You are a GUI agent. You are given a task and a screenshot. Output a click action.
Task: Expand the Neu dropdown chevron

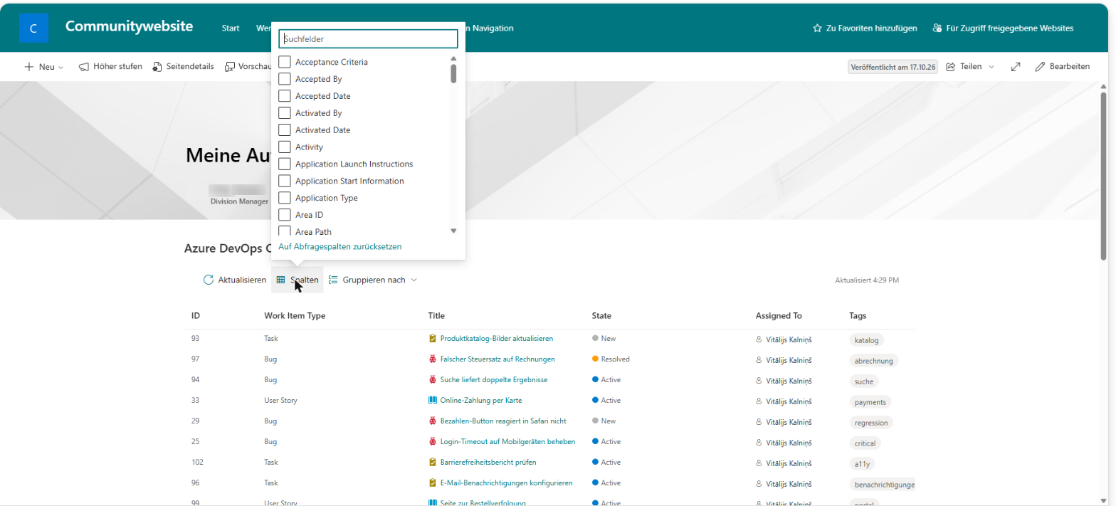(x=60, y=68)
